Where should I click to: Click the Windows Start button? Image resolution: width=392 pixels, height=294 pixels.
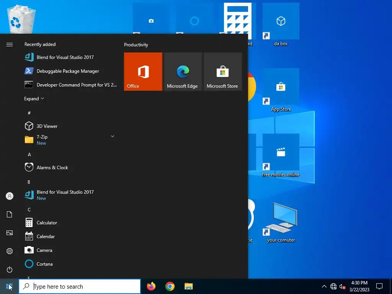pos(9,286)
